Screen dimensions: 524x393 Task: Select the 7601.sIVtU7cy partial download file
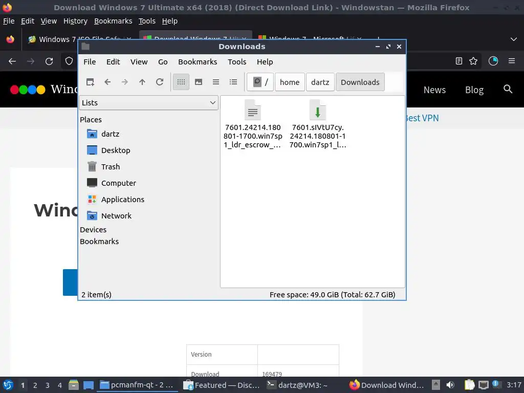318,124
